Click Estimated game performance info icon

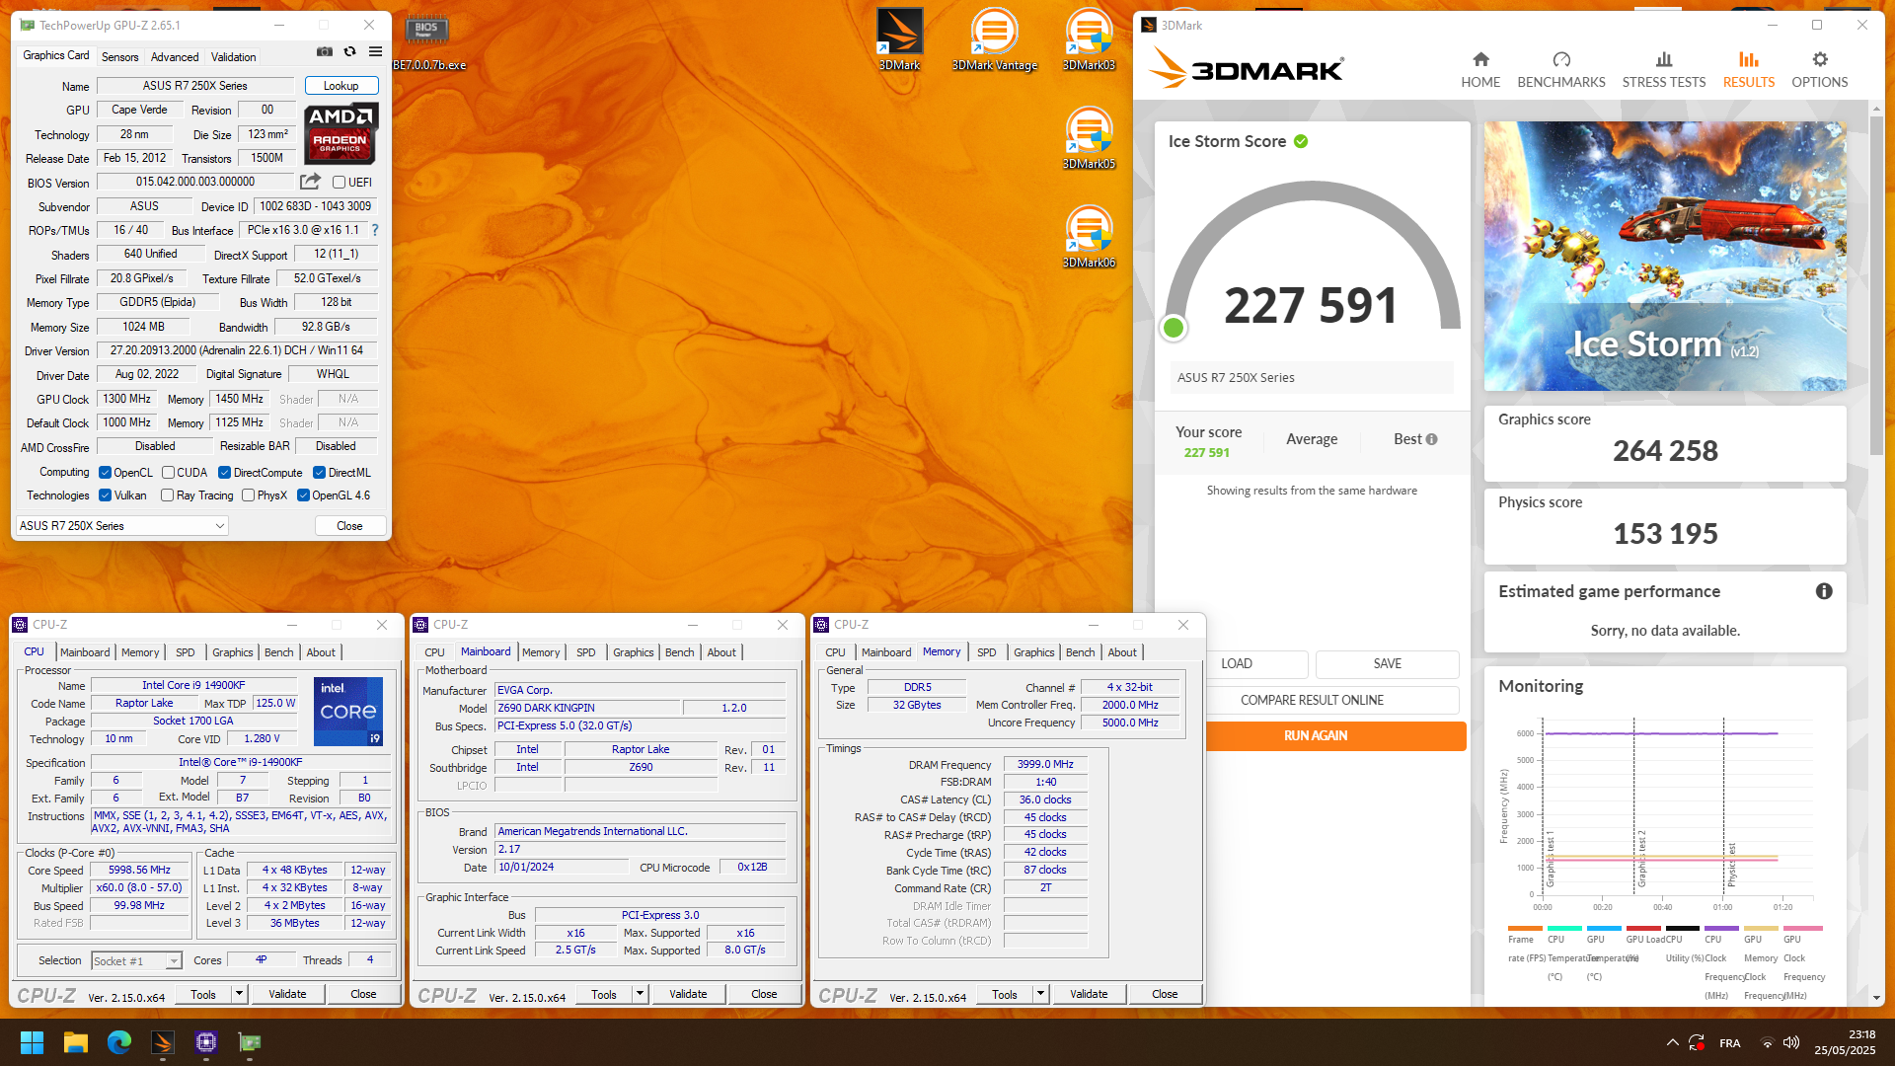[1824, 591]
